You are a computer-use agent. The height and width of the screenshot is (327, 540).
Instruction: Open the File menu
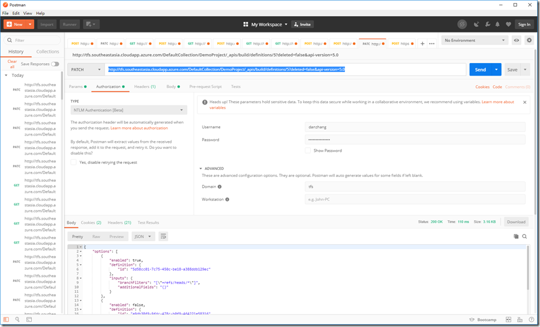(x=5, y=13)
